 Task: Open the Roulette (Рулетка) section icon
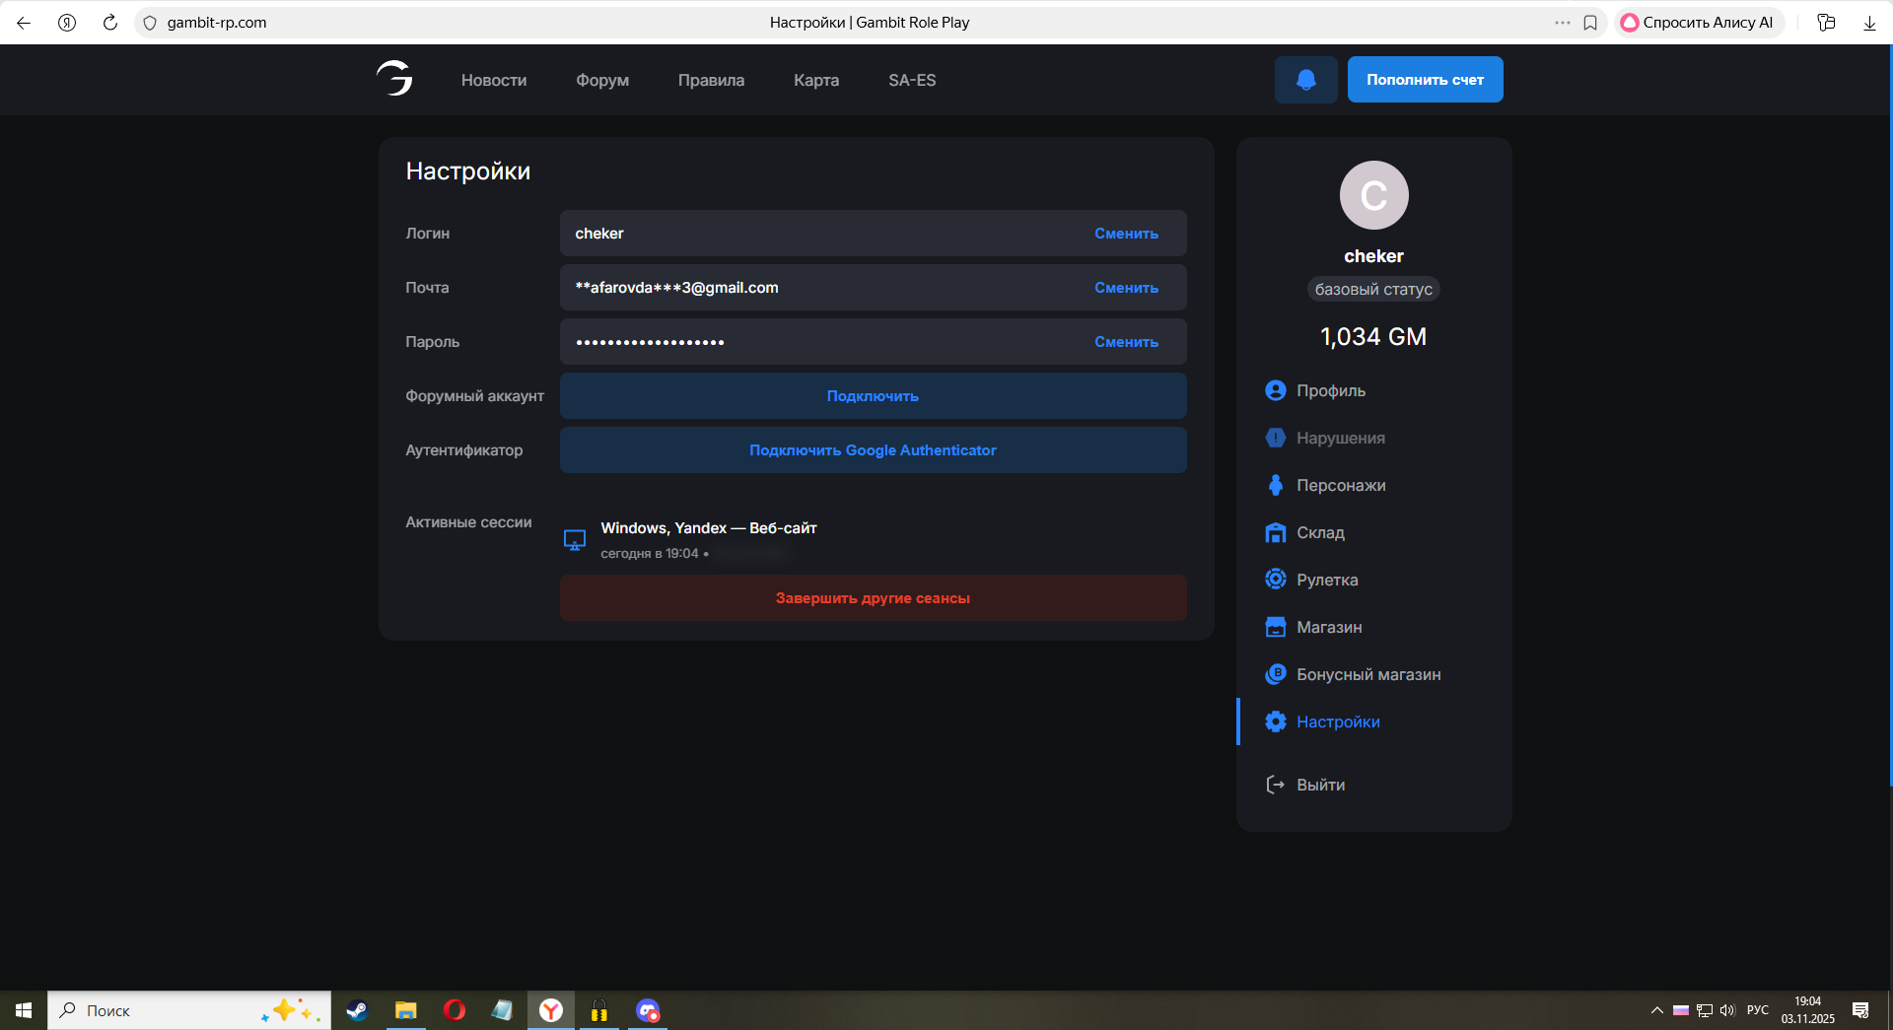click(1275, 580)
